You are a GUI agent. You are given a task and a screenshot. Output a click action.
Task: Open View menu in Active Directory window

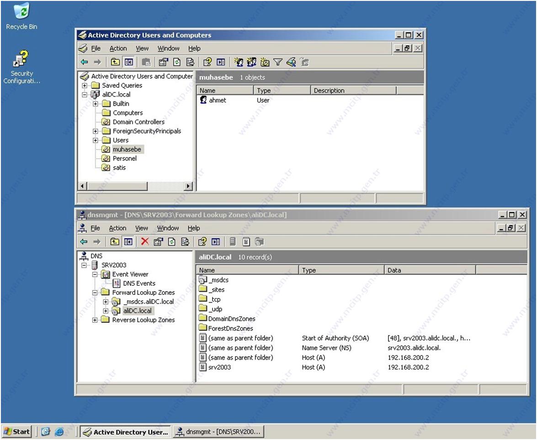point(142,48)
